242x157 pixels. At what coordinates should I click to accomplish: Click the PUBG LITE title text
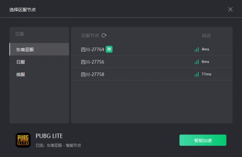tap(49, 136)
